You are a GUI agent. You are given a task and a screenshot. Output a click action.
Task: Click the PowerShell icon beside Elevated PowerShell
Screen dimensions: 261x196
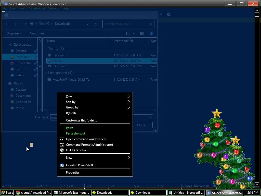pos(62,165)
